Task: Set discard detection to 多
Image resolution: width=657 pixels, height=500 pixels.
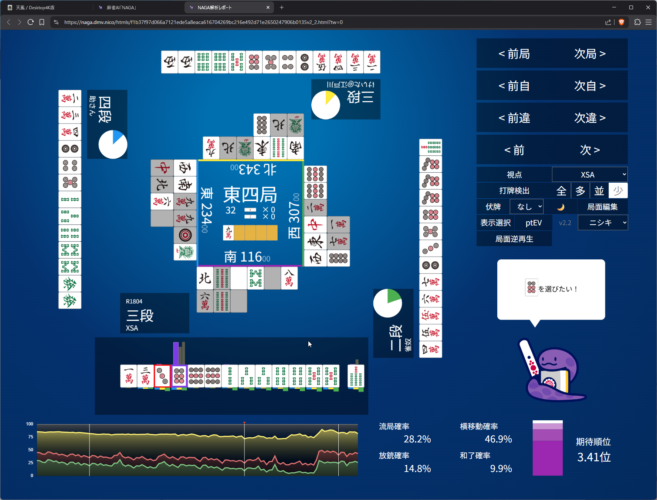Action: (x=580, y=191)
